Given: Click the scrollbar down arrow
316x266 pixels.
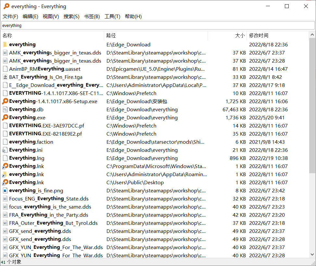Looking at the screenshot, I should tap(312, 255).
